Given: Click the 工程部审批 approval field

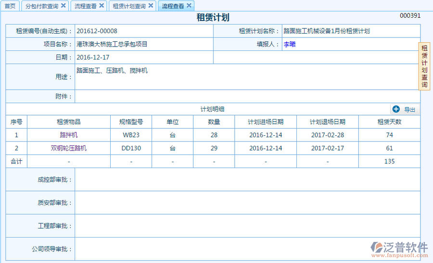Looking at the screenshot, I should click(247, 226).
